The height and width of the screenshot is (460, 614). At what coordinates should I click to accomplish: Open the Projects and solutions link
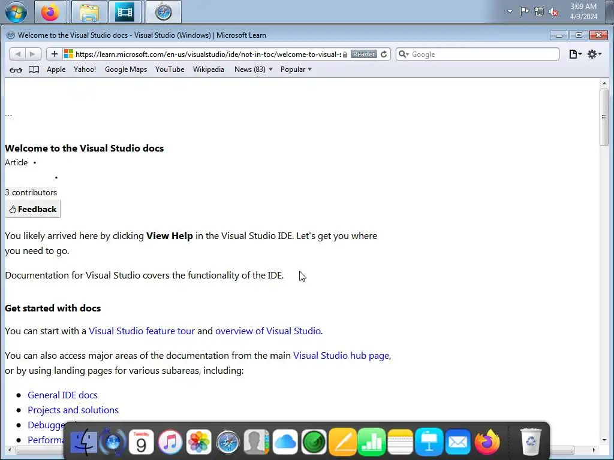tap(73, 410)
